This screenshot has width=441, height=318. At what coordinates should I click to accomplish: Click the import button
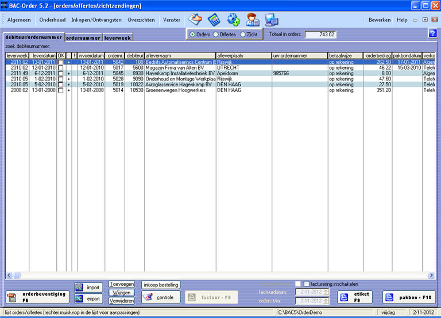tap(87, 288)
